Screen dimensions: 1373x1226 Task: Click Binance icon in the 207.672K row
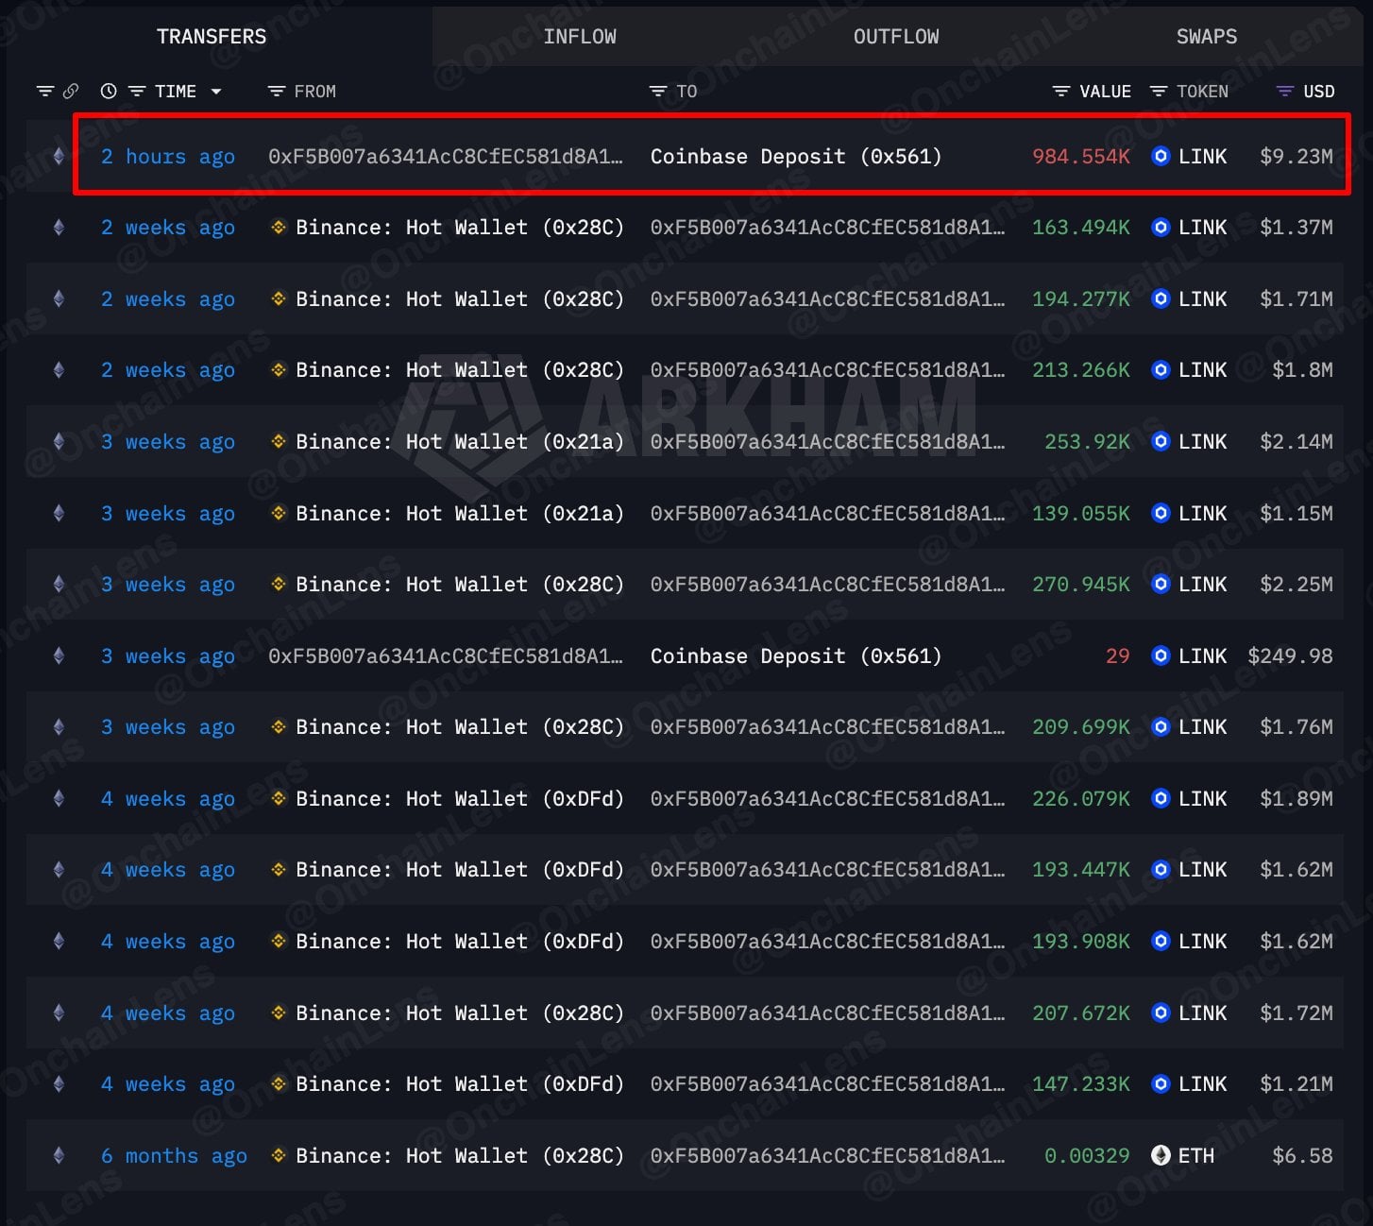[279, 1013]
